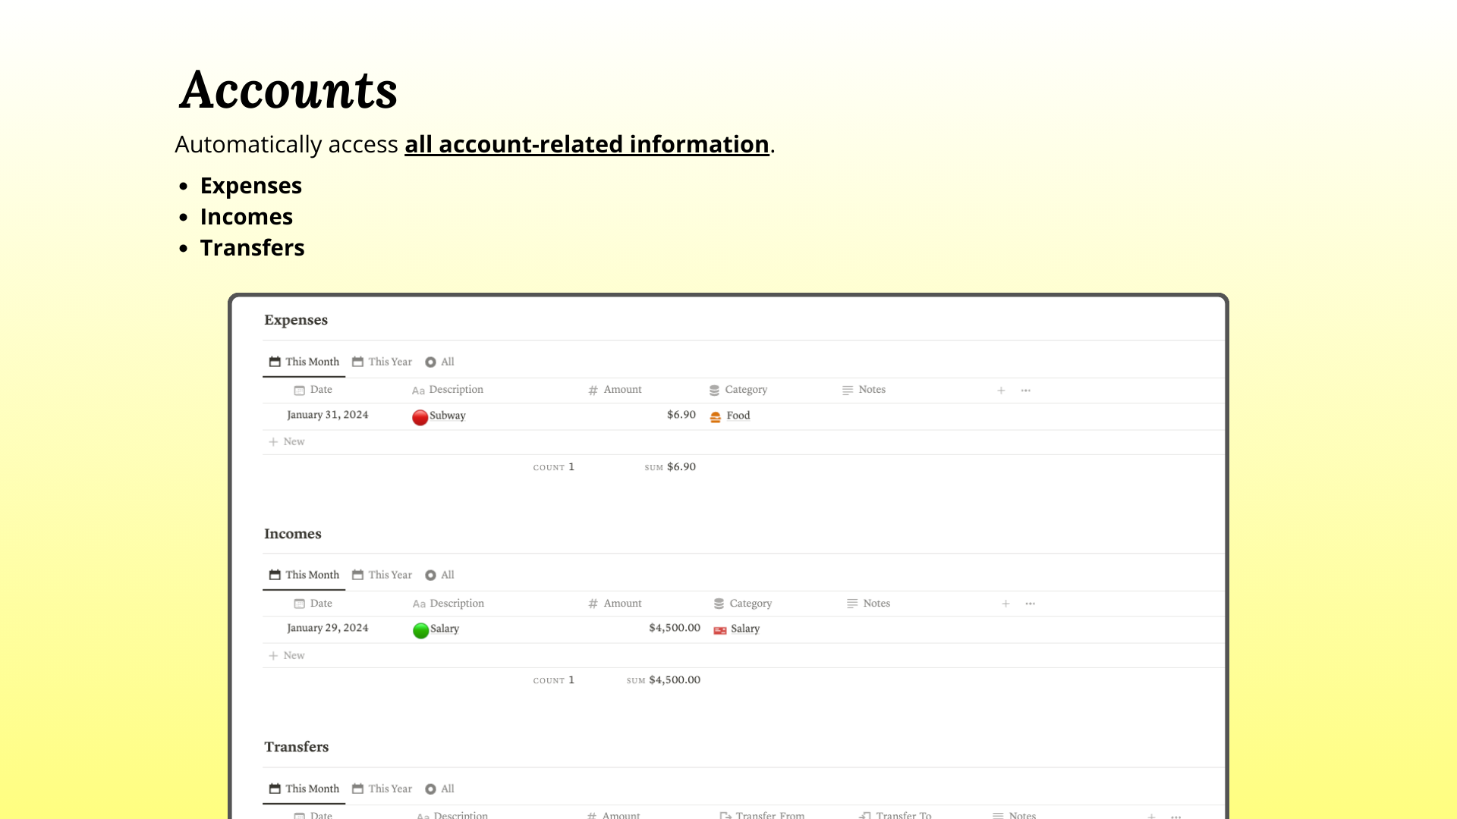Screen dimensions: 1457x819
Task: Add a property with plus icon in Incomes
Action: [1005, 604]
